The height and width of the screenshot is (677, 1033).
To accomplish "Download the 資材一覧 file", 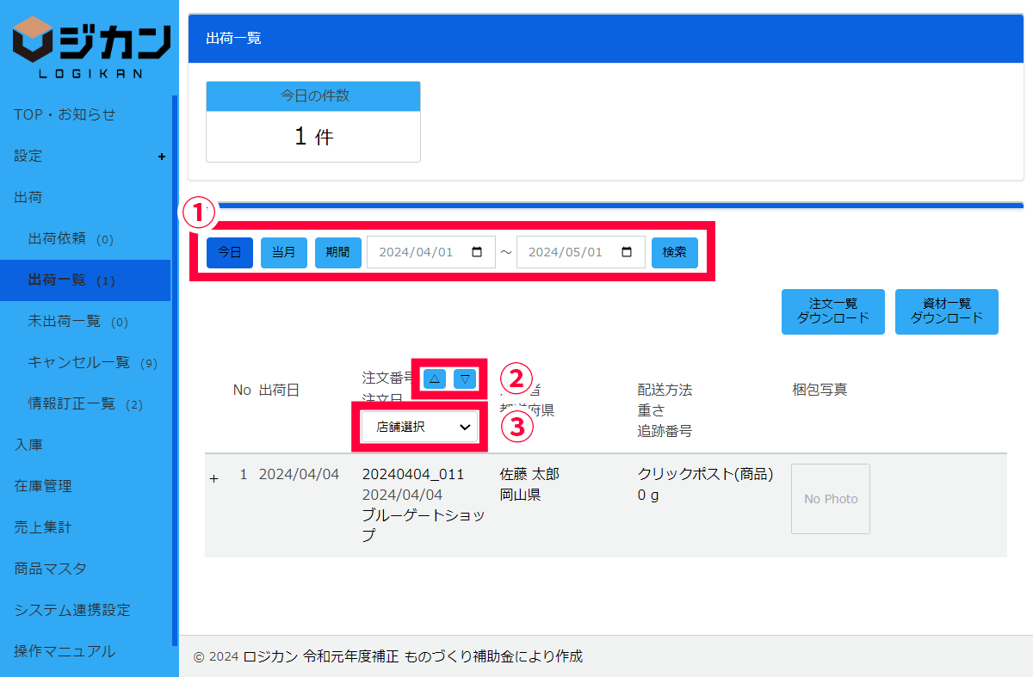I will (x=946, y=311).
